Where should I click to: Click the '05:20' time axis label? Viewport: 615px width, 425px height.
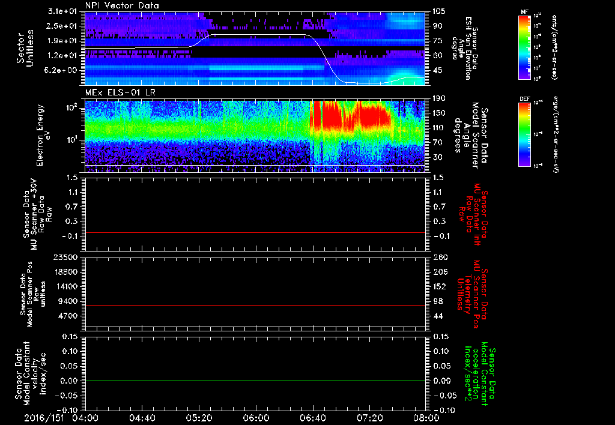199,418
